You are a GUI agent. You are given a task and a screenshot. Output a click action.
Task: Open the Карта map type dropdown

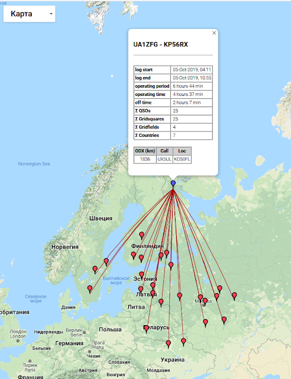point(29,14)
